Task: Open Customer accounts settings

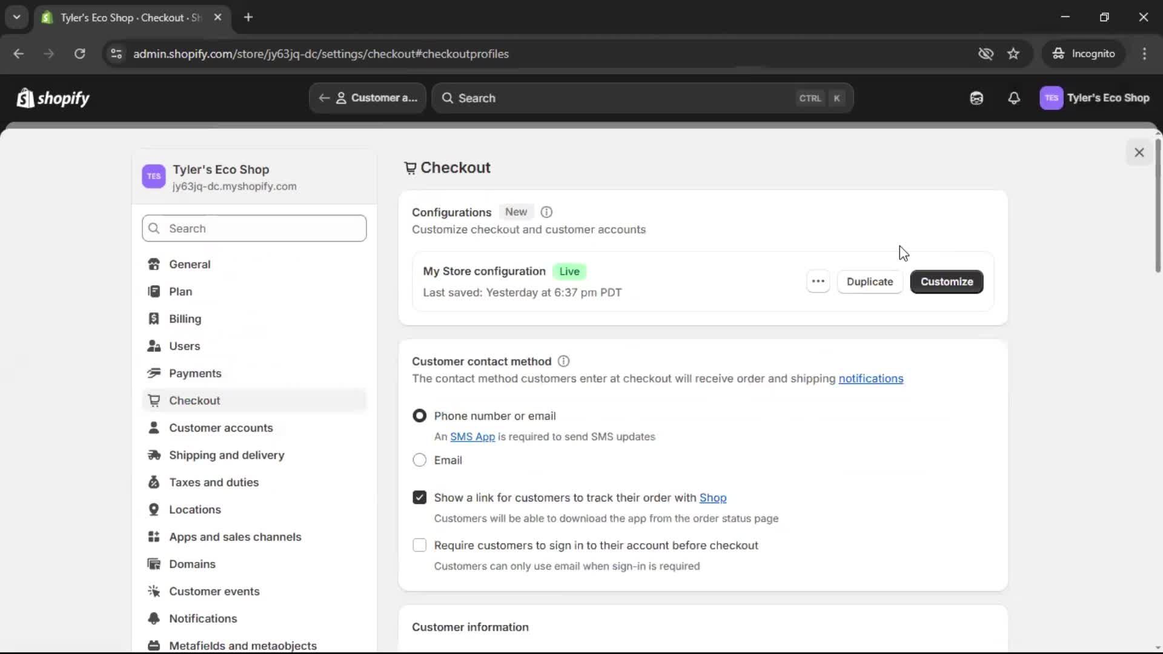Action: pos(222,428)
